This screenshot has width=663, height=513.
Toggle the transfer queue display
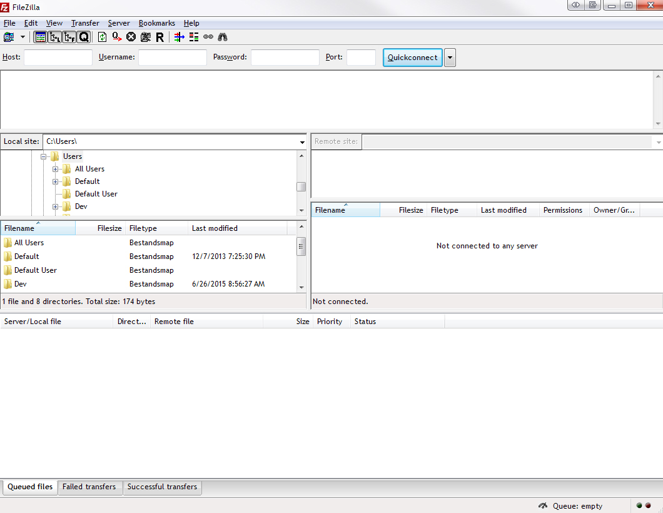coord(84,37)
